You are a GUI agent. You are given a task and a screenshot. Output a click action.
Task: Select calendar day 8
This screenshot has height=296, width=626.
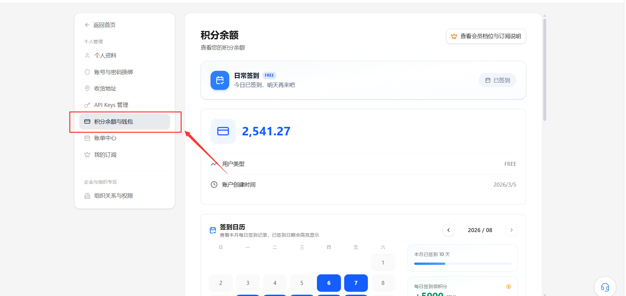[x=383, y=283]
